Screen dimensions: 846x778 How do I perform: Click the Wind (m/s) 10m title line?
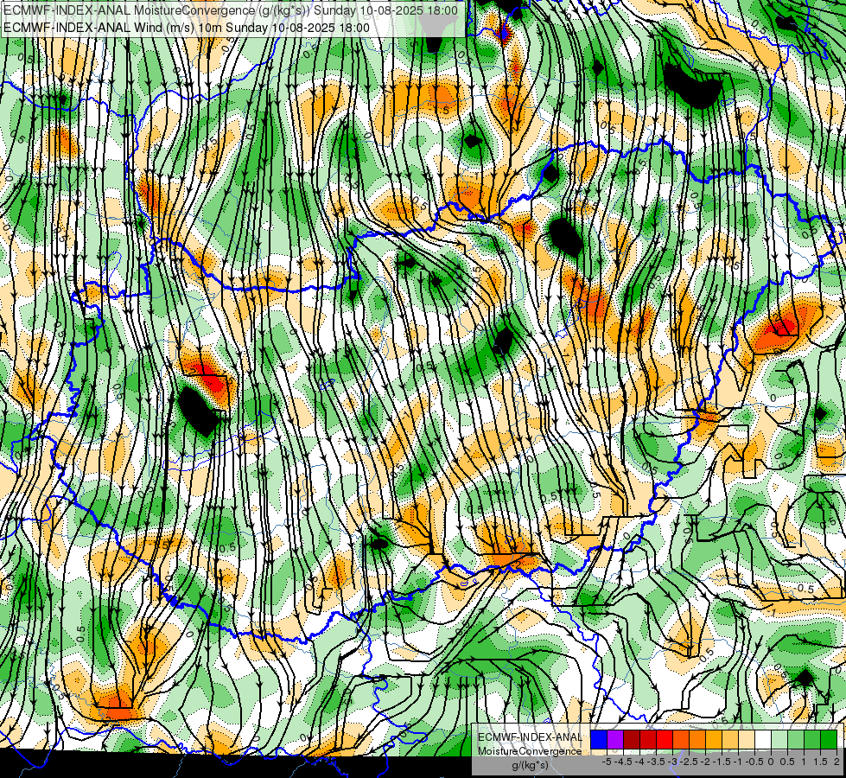tap(187, 28)
